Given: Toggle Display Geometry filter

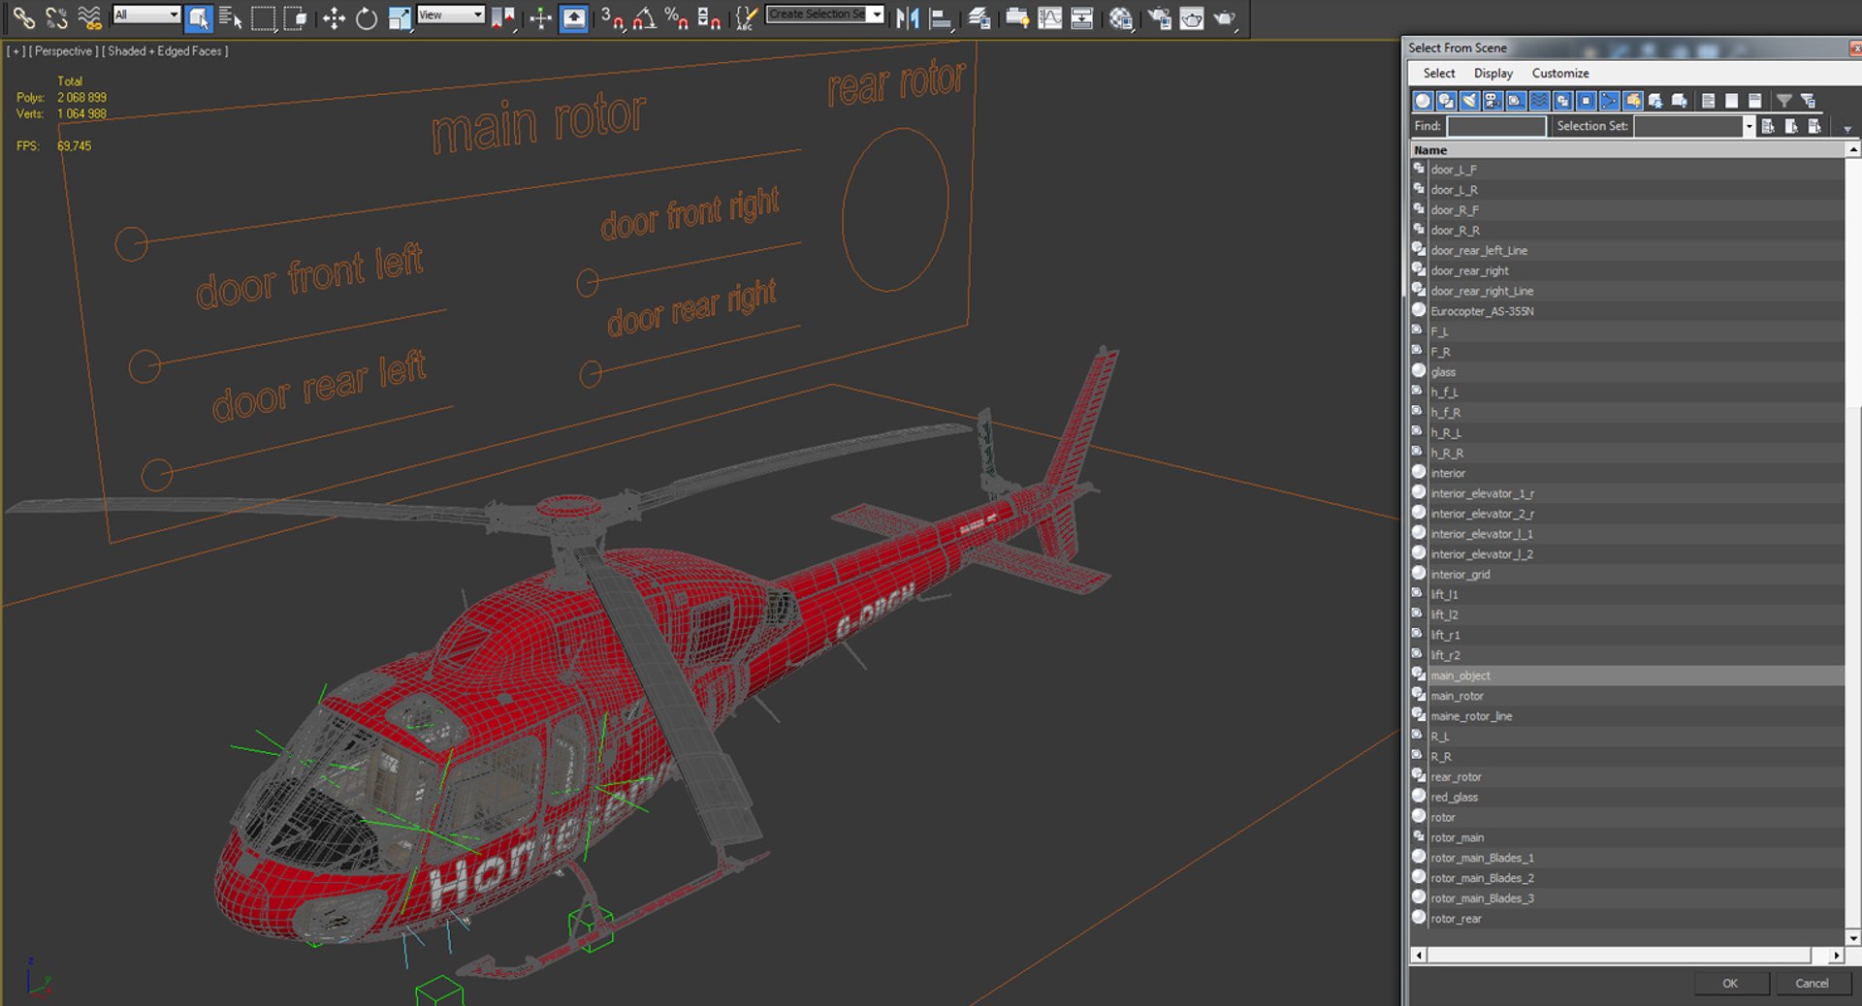Looking at the screenshot, I should (x=1423, y=101).
